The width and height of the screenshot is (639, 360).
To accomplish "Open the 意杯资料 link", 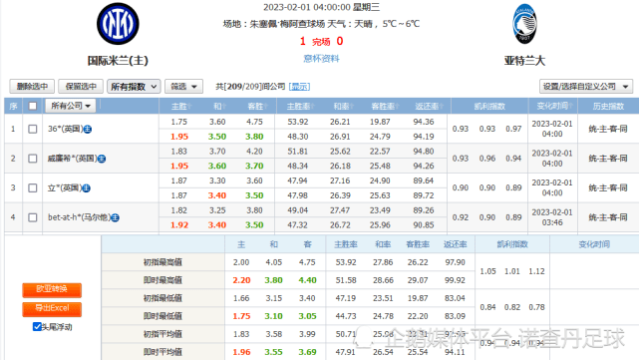I will 322,59.
